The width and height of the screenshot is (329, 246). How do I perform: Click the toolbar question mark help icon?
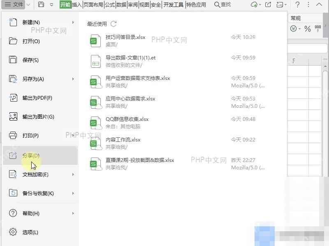[297, 5]
